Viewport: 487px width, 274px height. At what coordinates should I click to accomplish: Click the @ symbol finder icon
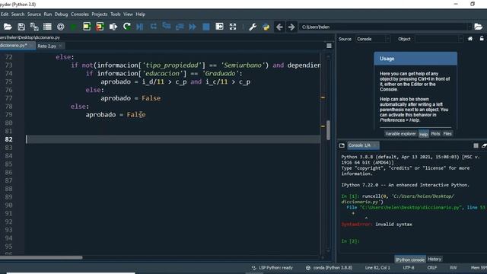(x=61, y=27)
